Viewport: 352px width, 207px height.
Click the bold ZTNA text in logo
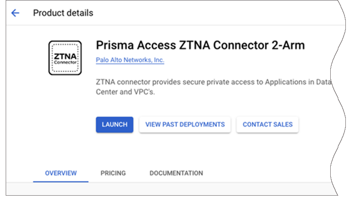(x=65, y=56)
